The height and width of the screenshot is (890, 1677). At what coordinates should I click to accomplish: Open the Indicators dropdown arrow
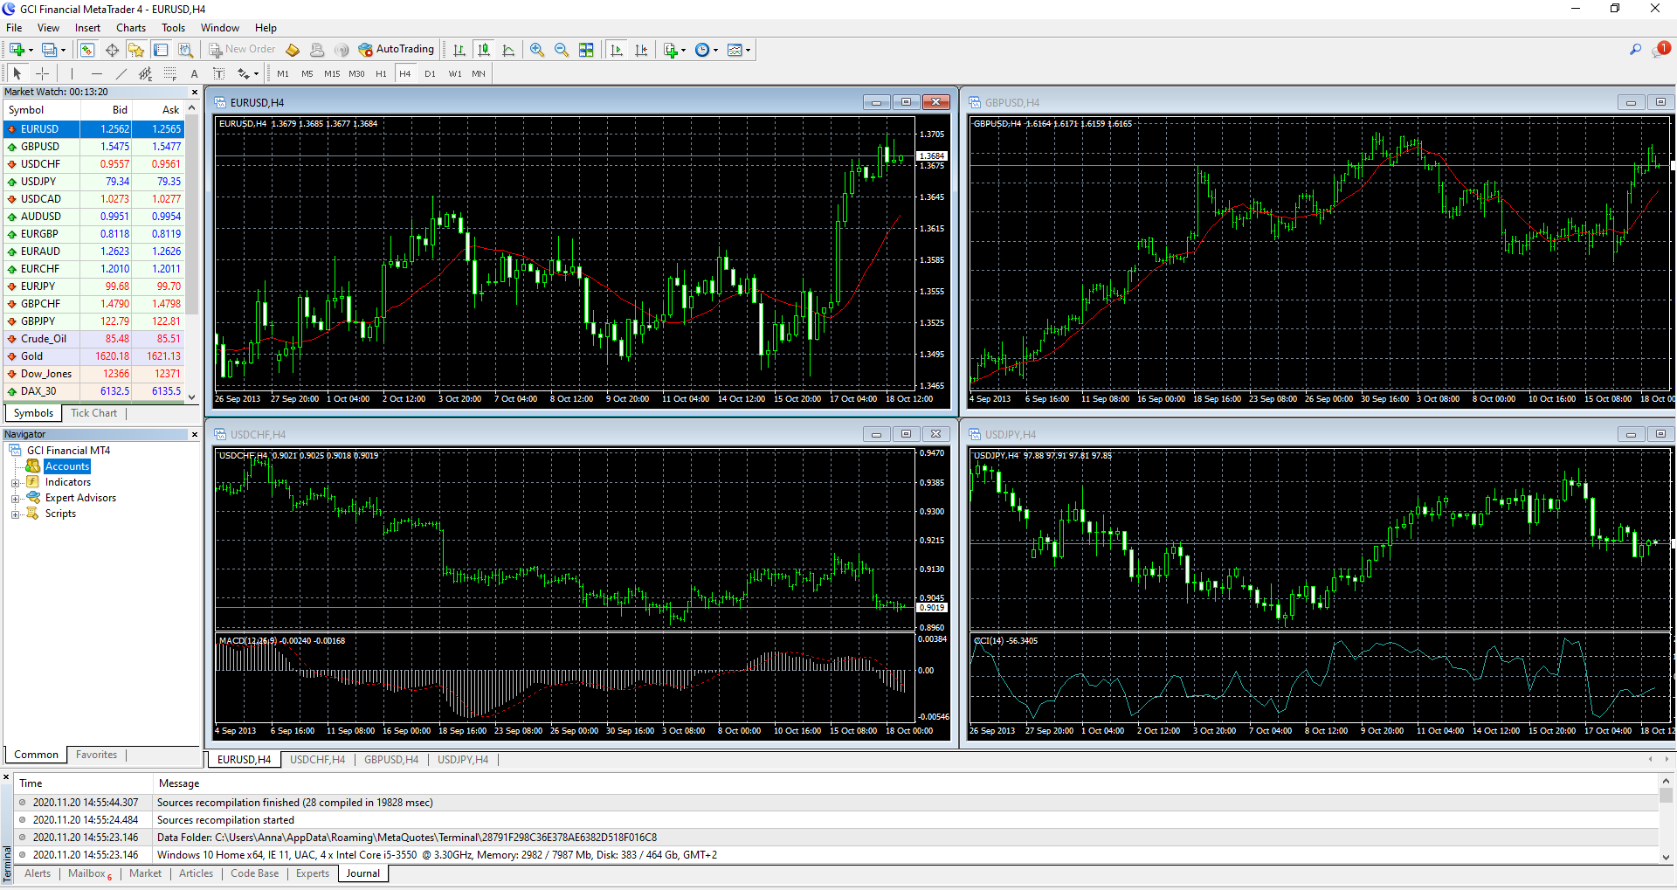pos(683,51)
